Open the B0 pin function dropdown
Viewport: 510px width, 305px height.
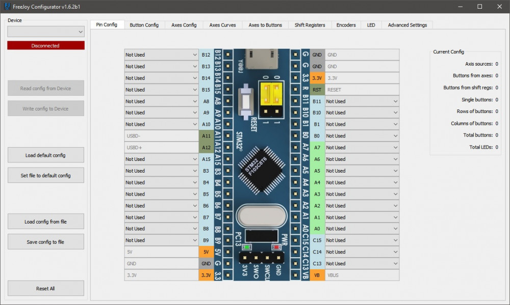(x=362, y=136)
